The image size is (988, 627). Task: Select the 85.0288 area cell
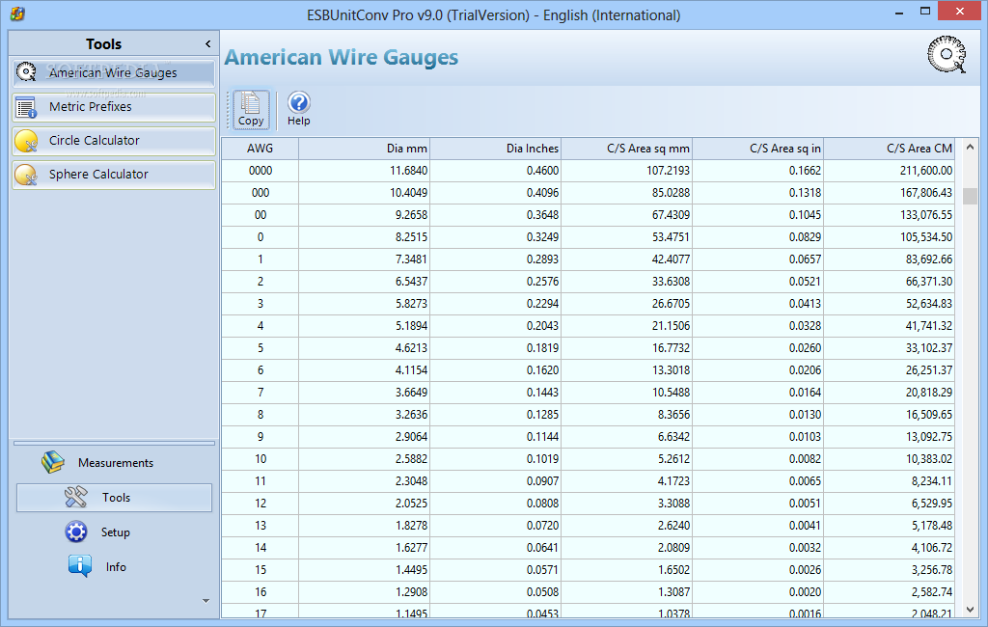[x=626, y=193]
